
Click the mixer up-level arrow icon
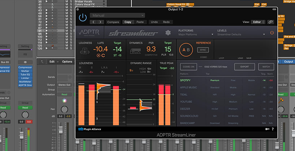42,61
